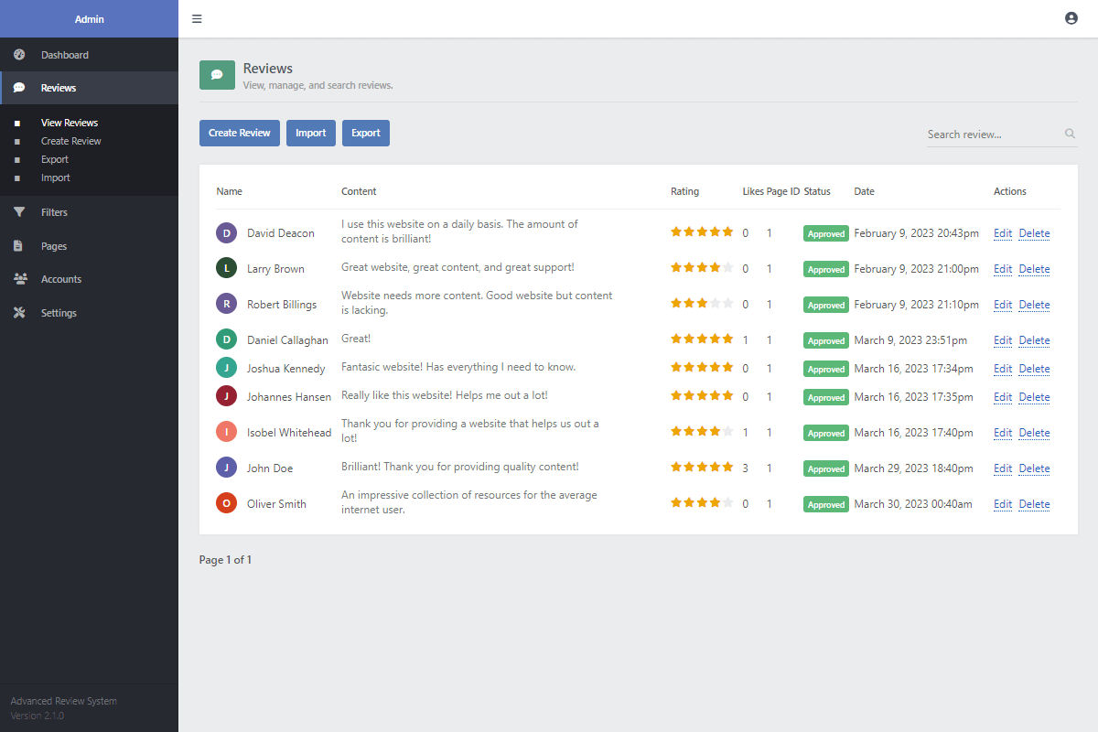The height and width of the screenshot is (732, 1098).
Task: Edit Johannes Hansen's review
Action: 1003,397
